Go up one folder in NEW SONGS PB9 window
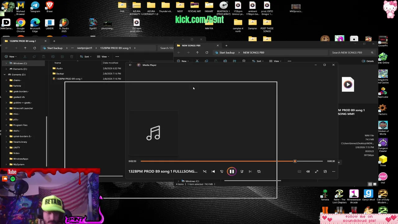 [197, 53]
